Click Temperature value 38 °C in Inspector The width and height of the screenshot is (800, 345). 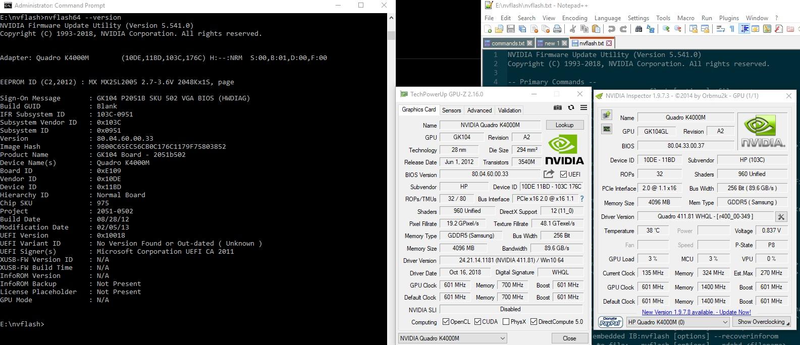click(x=653, y=231)
